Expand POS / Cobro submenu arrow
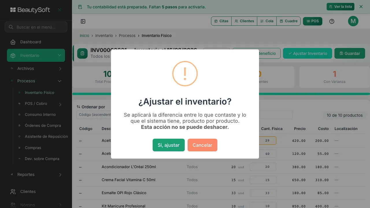The height and width of the screenshot is (208, 370). click(x=60, y=104)
